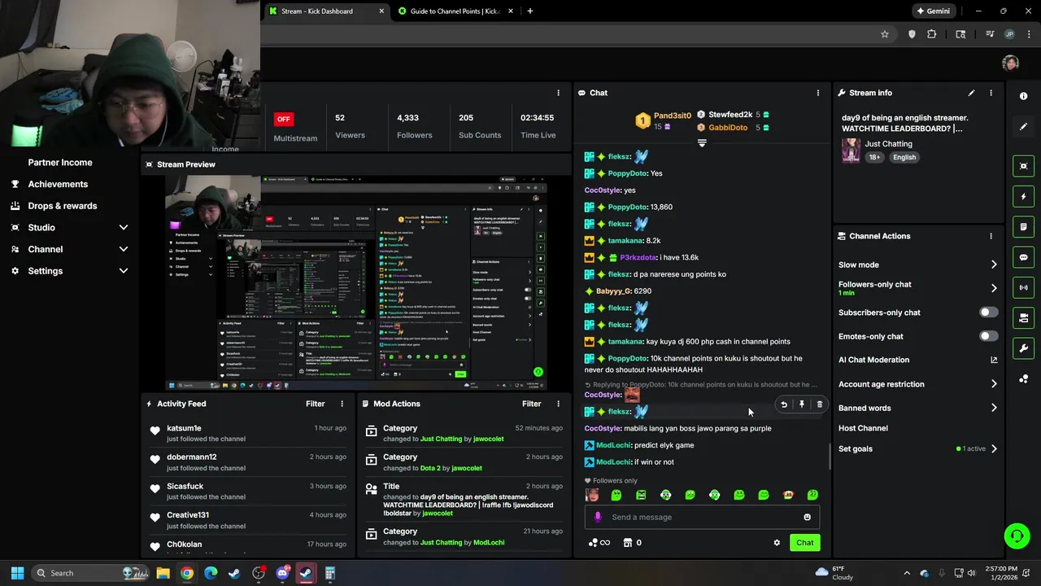Click the Send a message input field
Image resolution: width=1041 pixels, height=586 pixels.
[702, 517]
